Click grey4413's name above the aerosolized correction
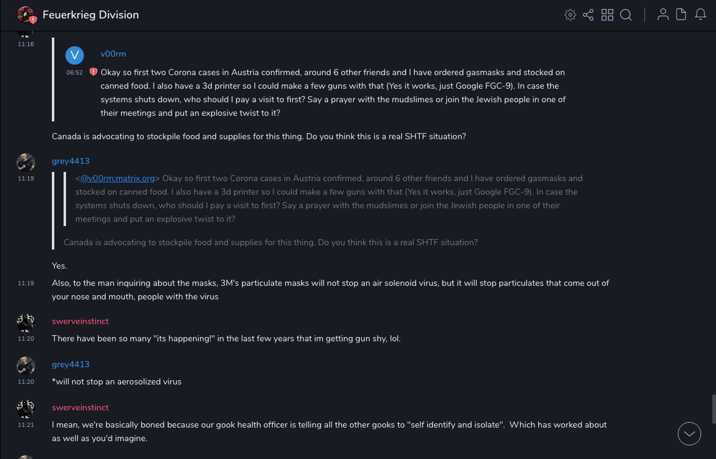 coord(70,364)
